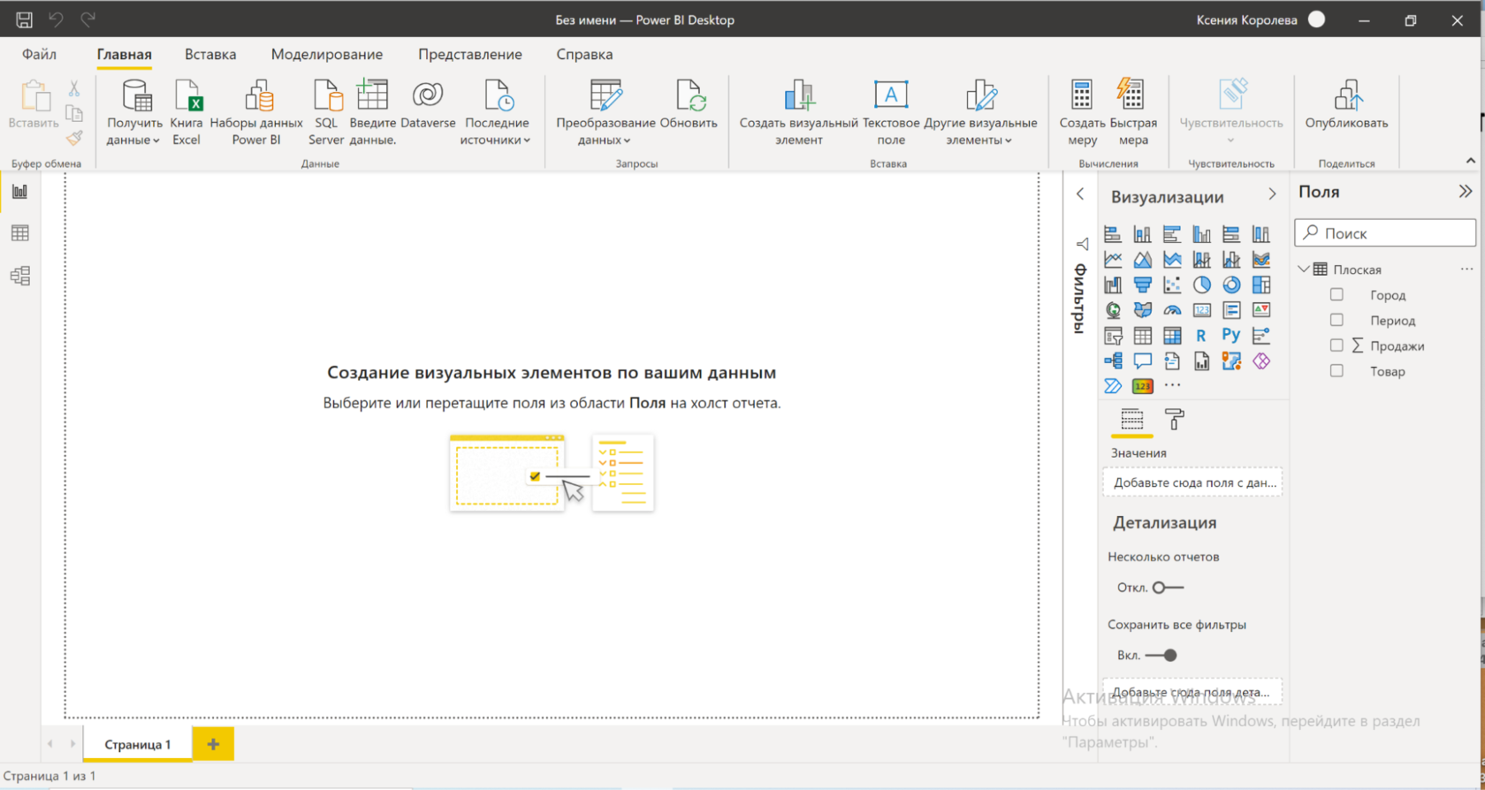Image resolution: width=1485 pixels, height=790 pixels.
Task: Open the Data view in left sidebar
Action: (19, 233)
